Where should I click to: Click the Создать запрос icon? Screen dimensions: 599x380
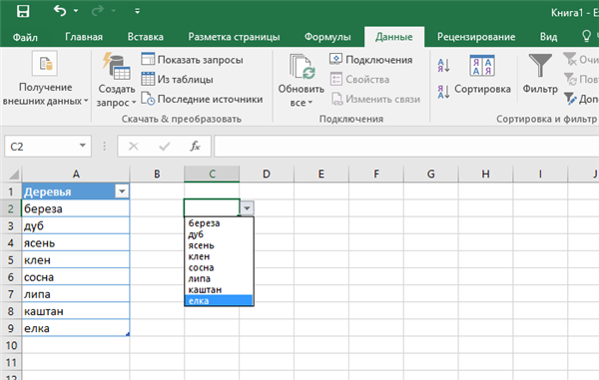pos(117,66)
